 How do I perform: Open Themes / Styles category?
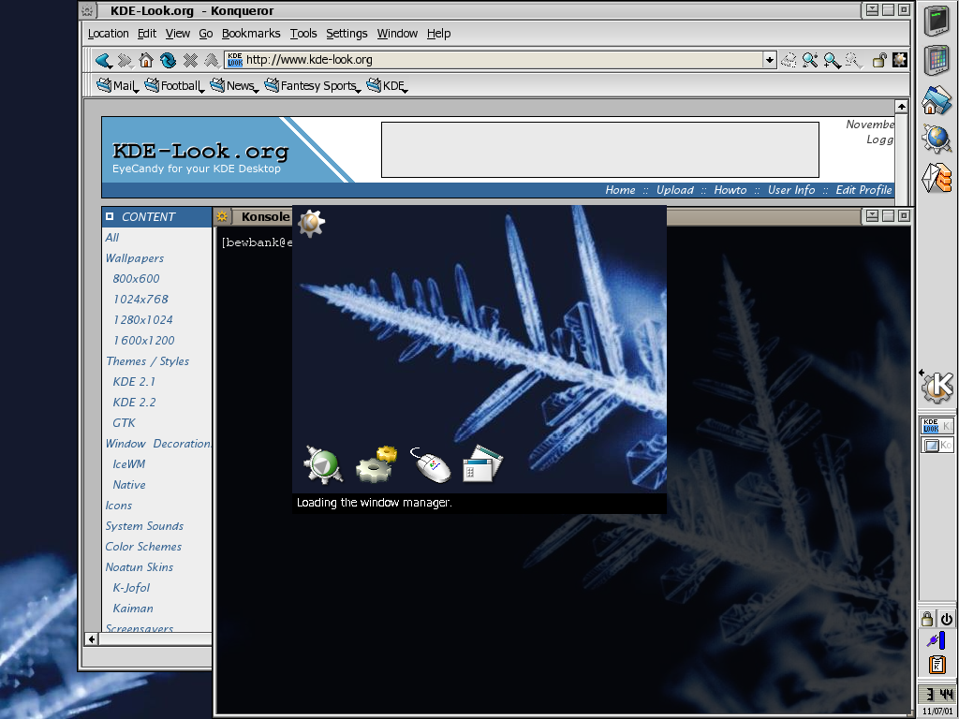pos(147,361)
